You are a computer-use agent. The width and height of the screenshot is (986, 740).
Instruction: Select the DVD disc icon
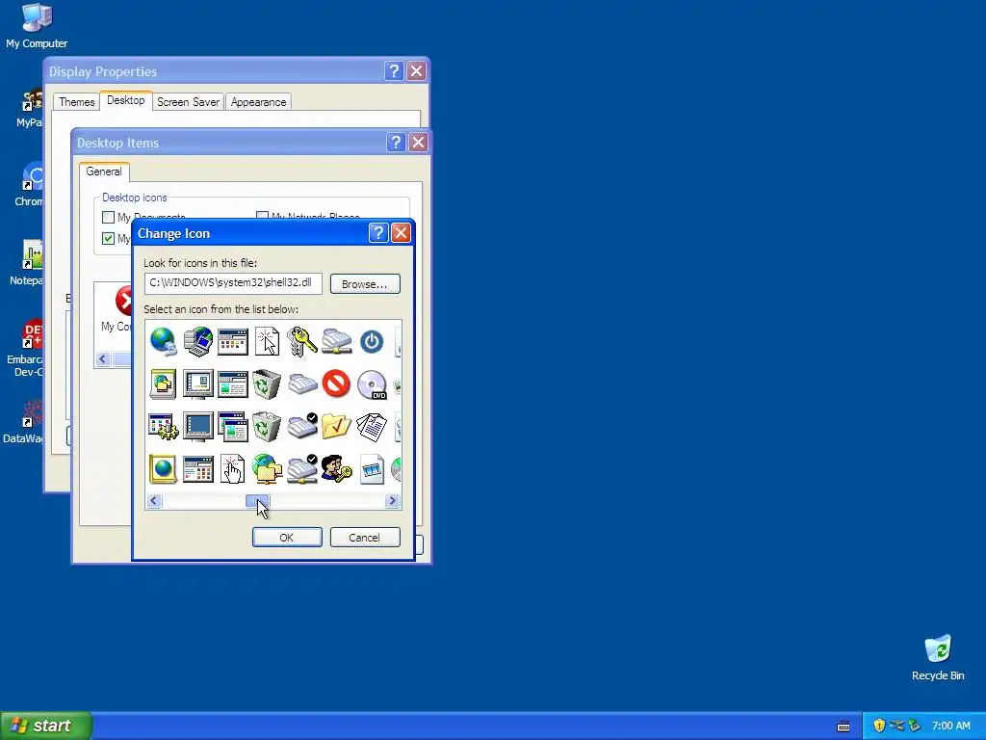click(x=372, y=384)
